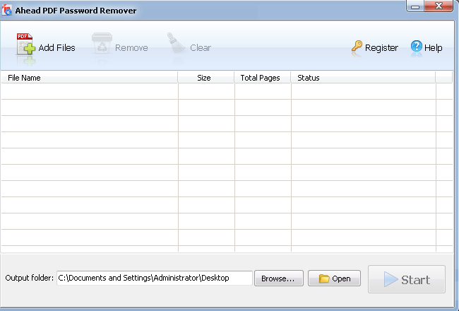Image resolution: width=459 pixels, height=311 pixels.
Task: Minimize the Ahead PDF Password Remover window
Action: pyautogui.click(x=415, y=6)
